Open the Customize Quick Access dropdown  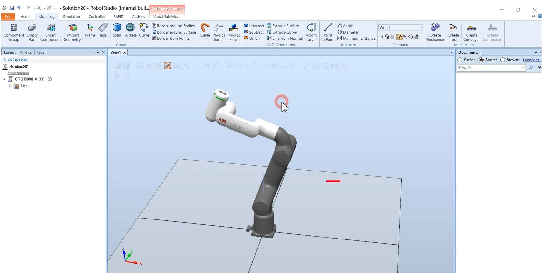60,8
